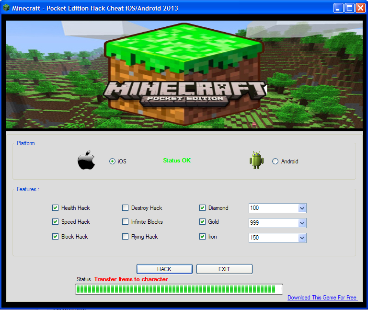The image size is (368, 310).
Task: Click the Platform group label
Action: pos(26,143)
